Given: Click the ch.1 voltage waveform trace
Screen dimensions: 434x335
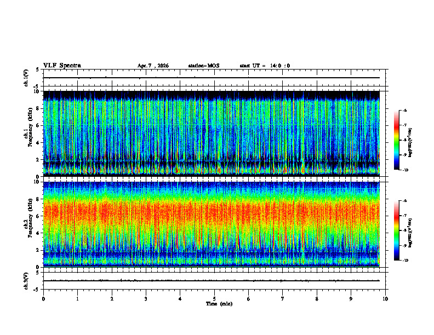Looking at the screenshot, I should click(212, 78).
